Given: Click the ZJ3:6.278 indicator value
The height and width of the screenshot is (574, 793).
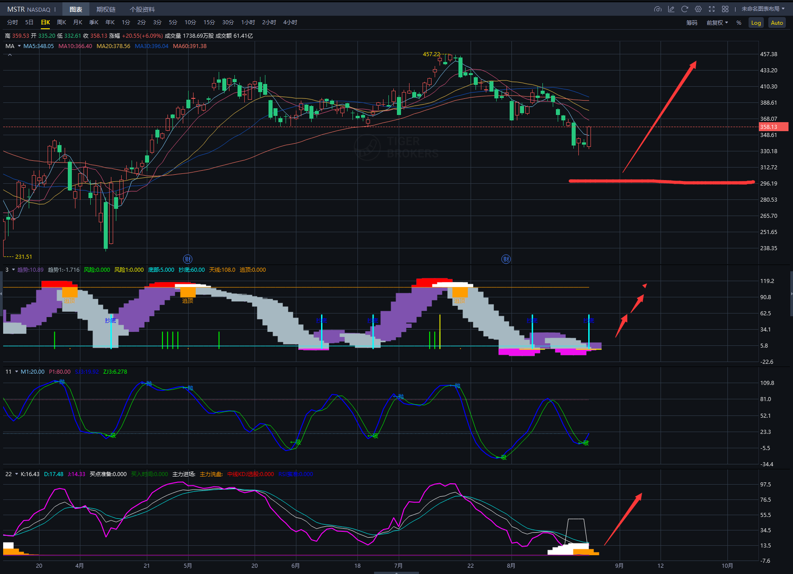Looking at the screenshot, I should (115, 372).
